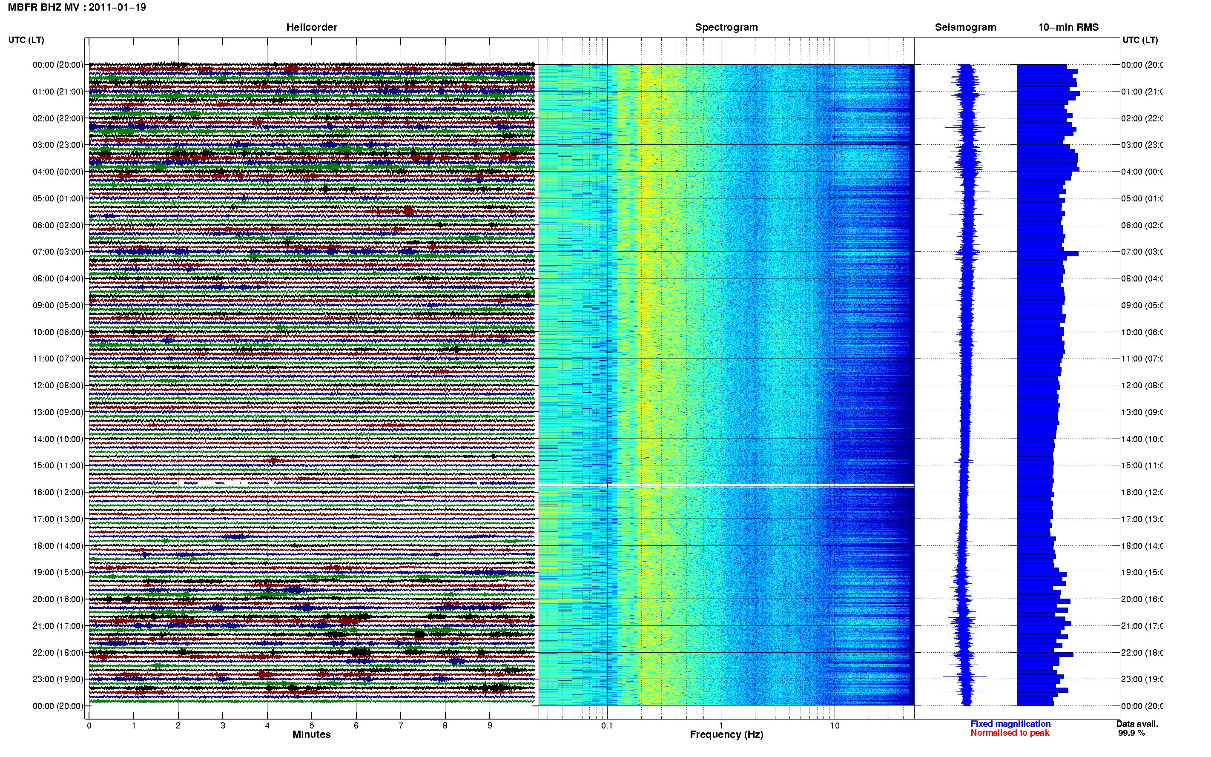Click the 15:00 (11:00) label on left axis
Screen dimensions: 1211x757
tap(58, 466)
